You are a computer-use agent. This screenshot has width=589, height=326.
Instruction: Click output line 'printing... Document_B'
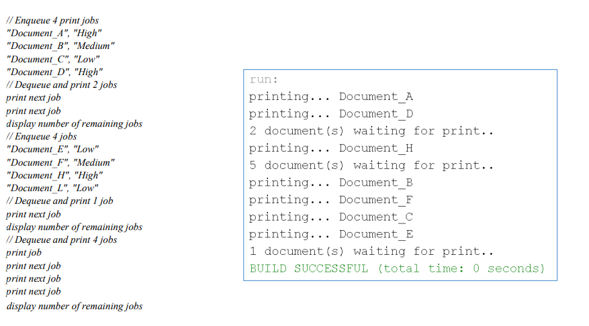click(x=331, y=183)
